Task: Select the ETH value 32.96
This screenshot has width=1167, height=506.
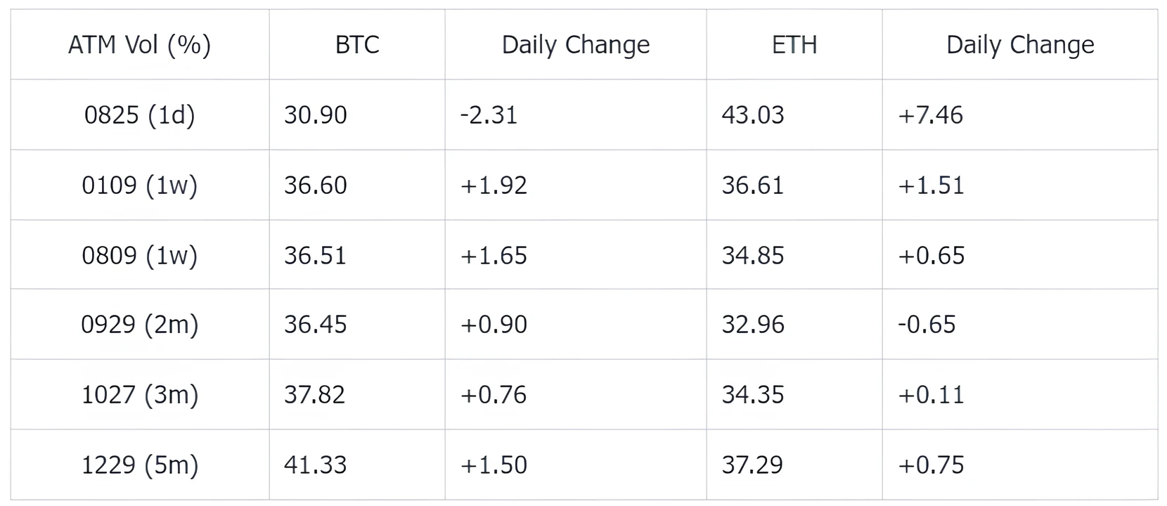Action: [753, 325]
